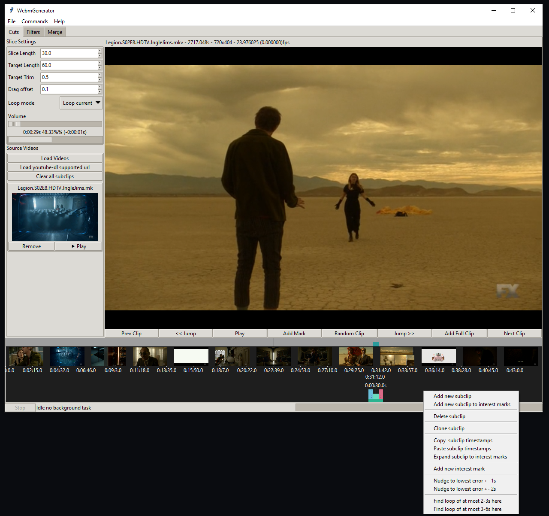Switch to the Filters tab
This screenshot has width=549, height=516.
tap(33, 32)
